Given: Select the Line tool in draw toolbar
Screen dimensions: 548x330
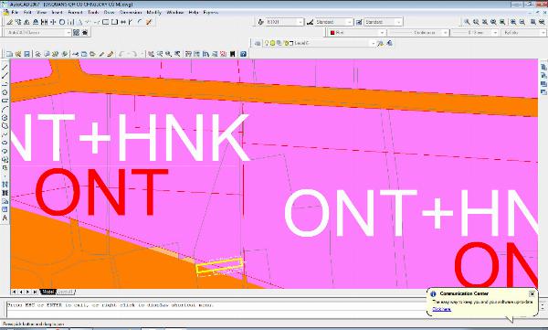Looking at the screenshot, I should (x=5, y=67).
